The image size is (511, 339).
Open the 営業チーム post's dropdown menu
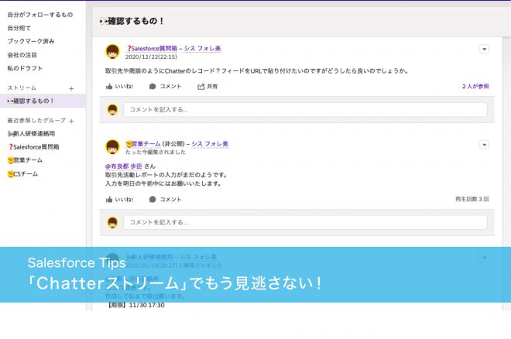click(x=484, y=145)
